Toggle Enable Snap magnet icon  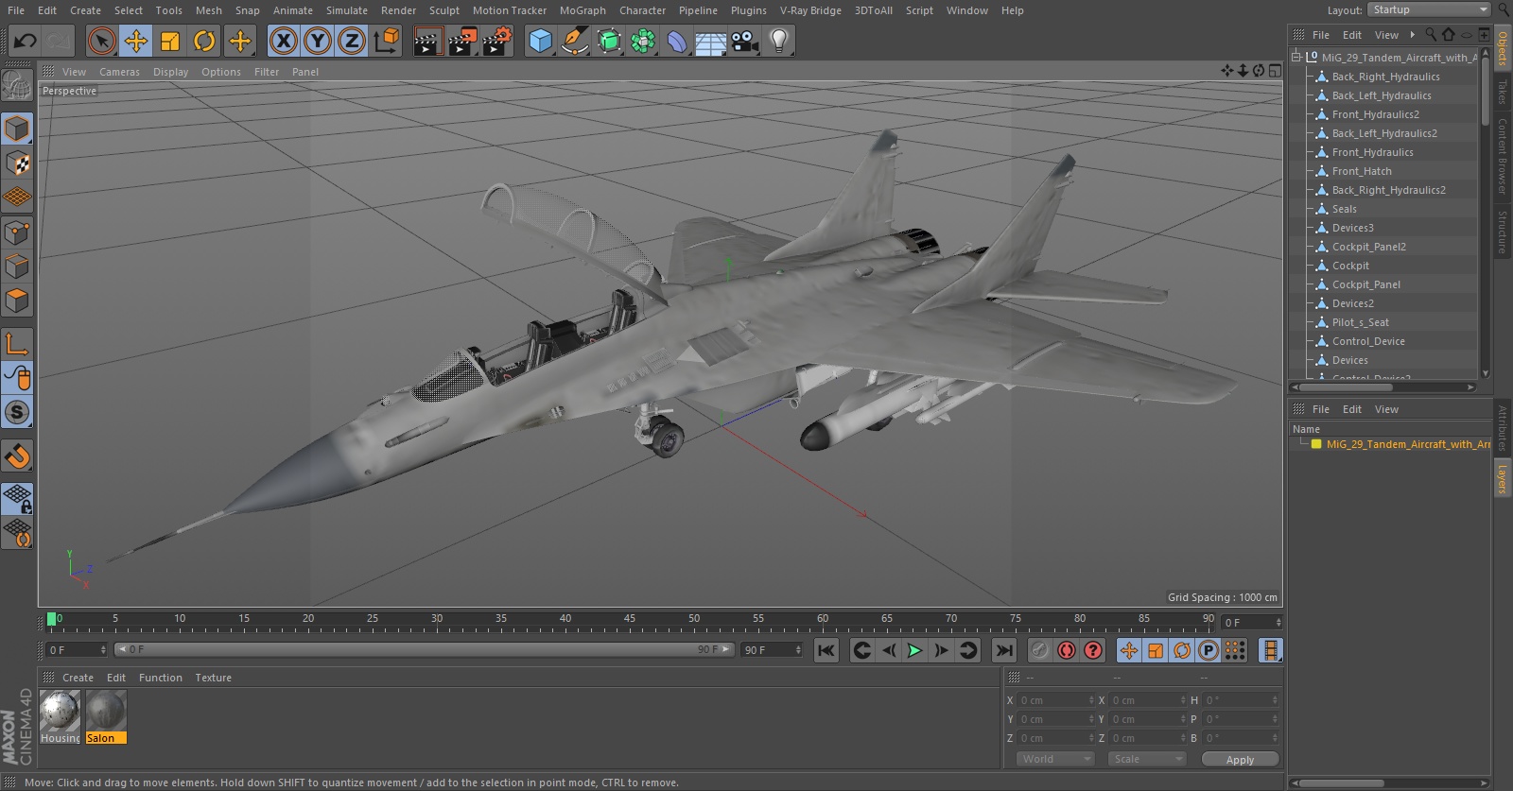(x=17, y=456)
